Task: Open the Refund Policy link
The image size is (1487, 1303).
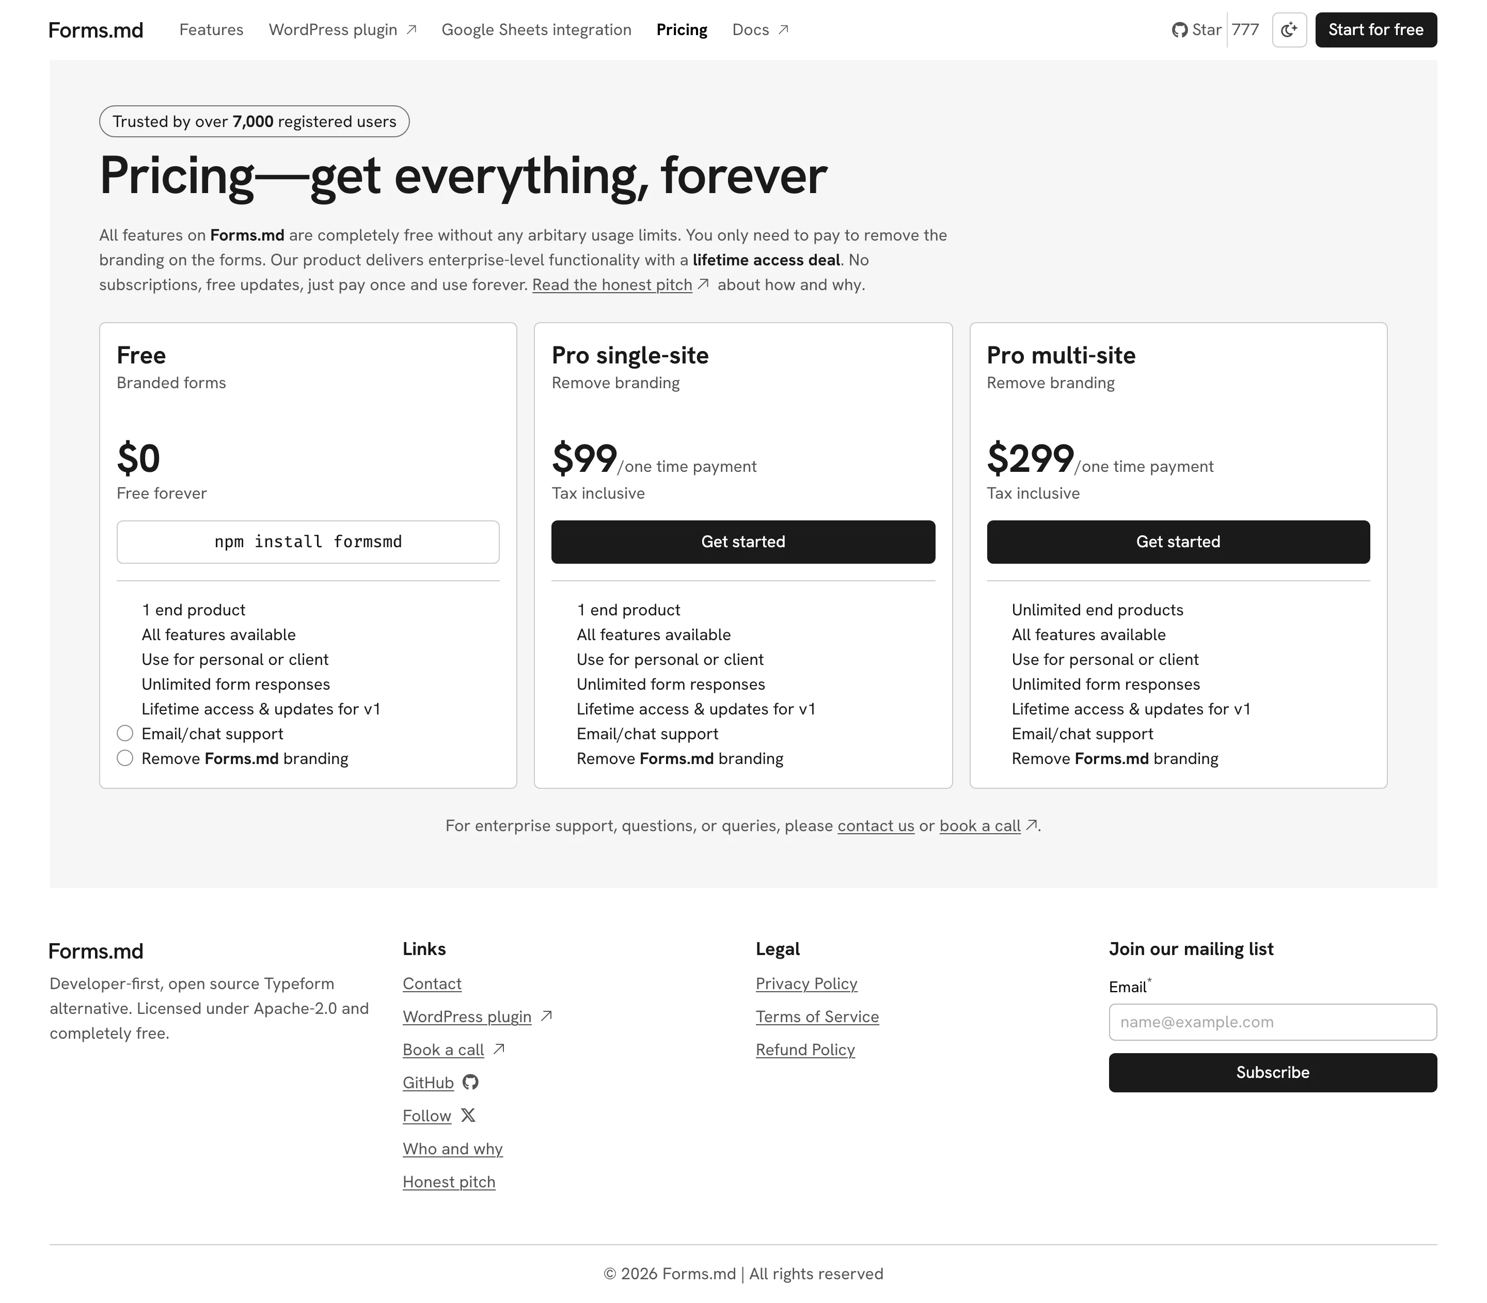Action: point(805,1049)
